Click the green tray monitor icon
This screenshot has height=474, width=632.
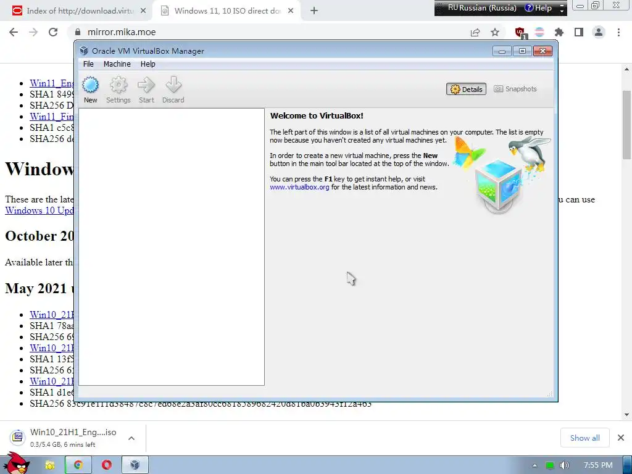tap(550, 465)
